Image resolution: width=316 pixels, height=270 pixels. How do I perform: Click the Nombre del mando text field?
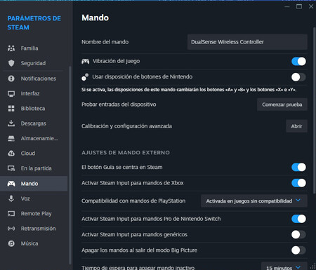pyautogui.click(x=247, y=42)
